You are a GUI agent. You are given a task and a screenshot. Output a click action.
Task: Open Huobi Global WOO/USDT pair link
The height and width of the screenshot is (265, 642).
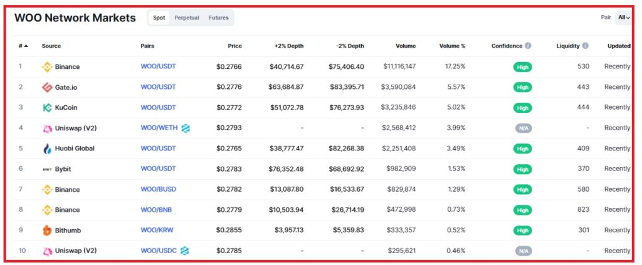(x=158, y=148)
